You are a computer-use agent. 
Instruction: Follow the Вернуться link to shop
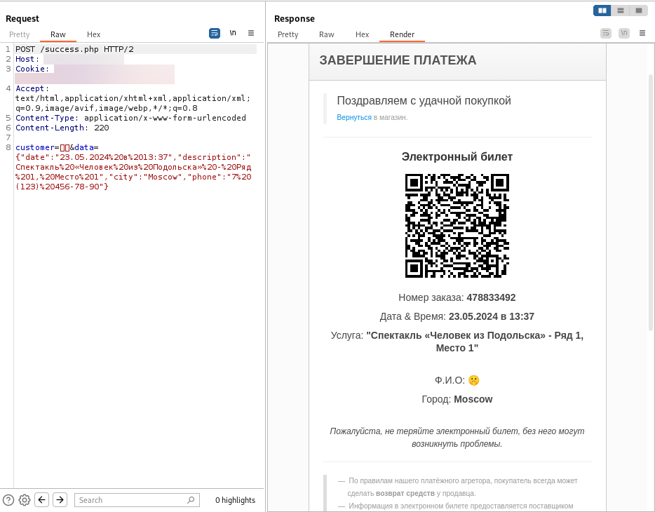(x=354, y=117)
